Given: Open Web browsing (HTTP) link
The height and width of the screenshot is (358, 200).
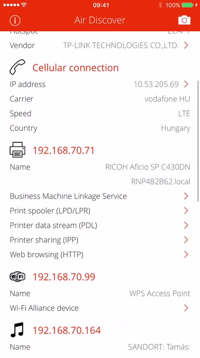Looking at the screenshot, I should pos(100,254).
